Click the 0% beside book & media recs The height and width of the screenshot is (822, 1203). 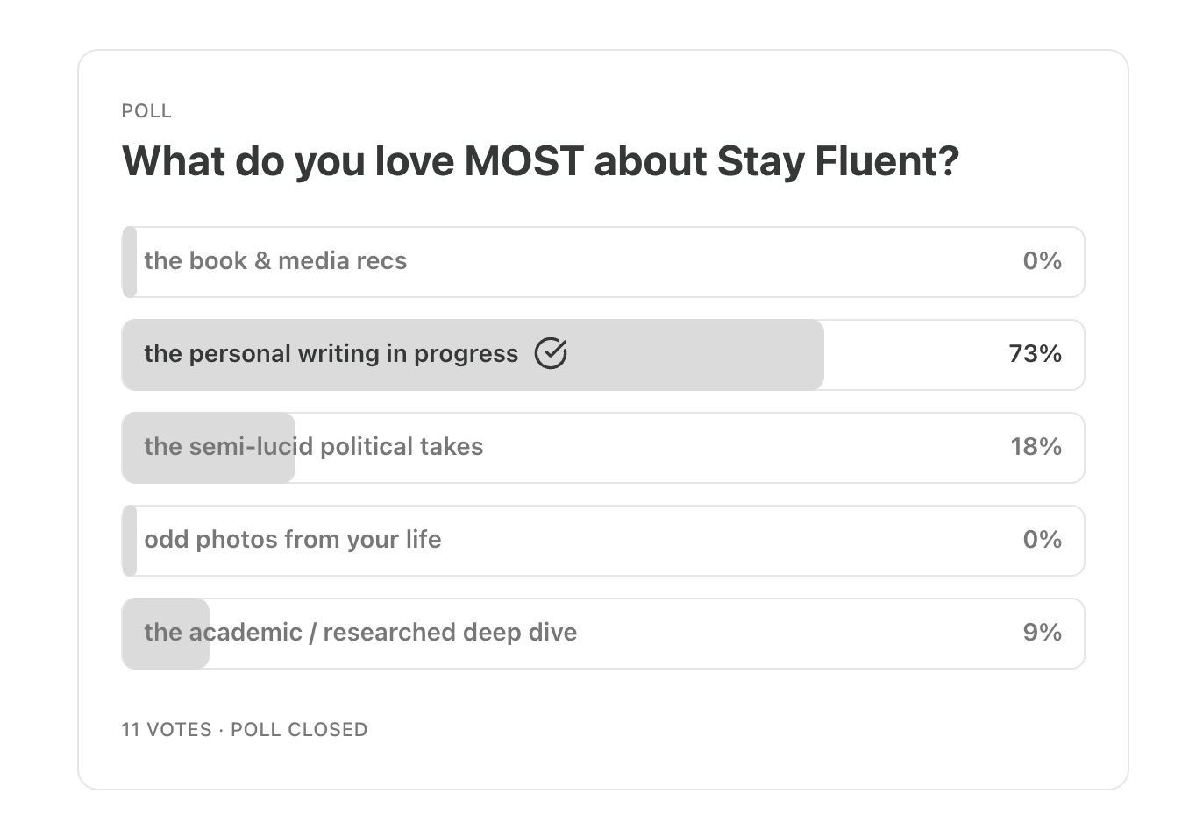click(x=1042, y=261)
